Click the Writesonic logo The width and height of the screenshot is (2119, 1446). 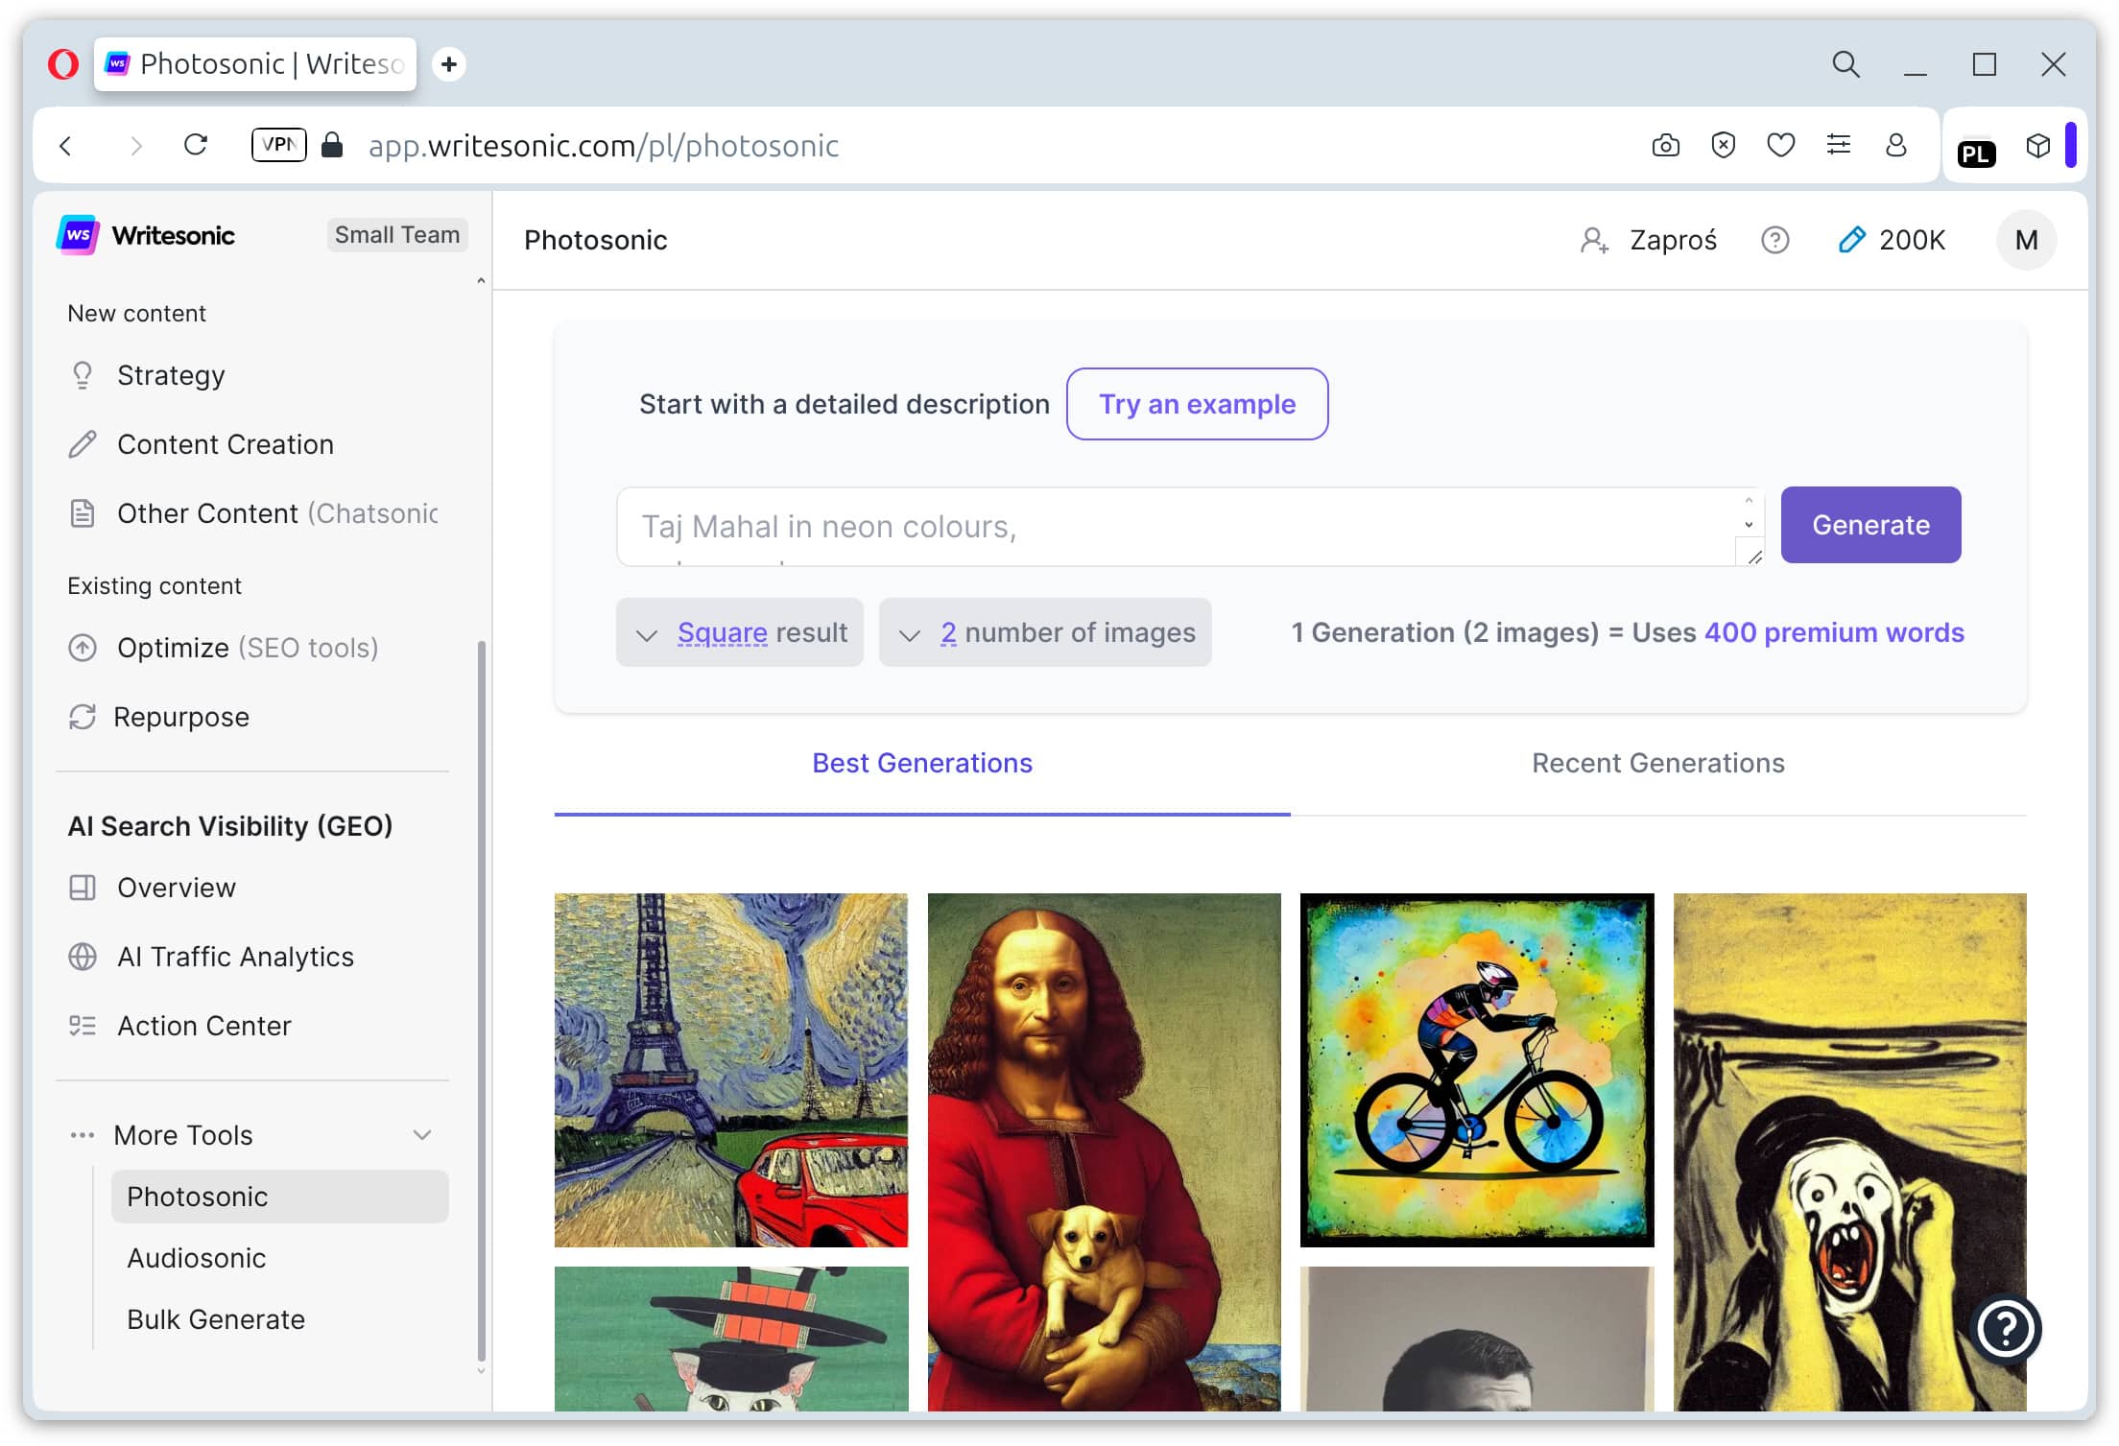coord(146,236)
